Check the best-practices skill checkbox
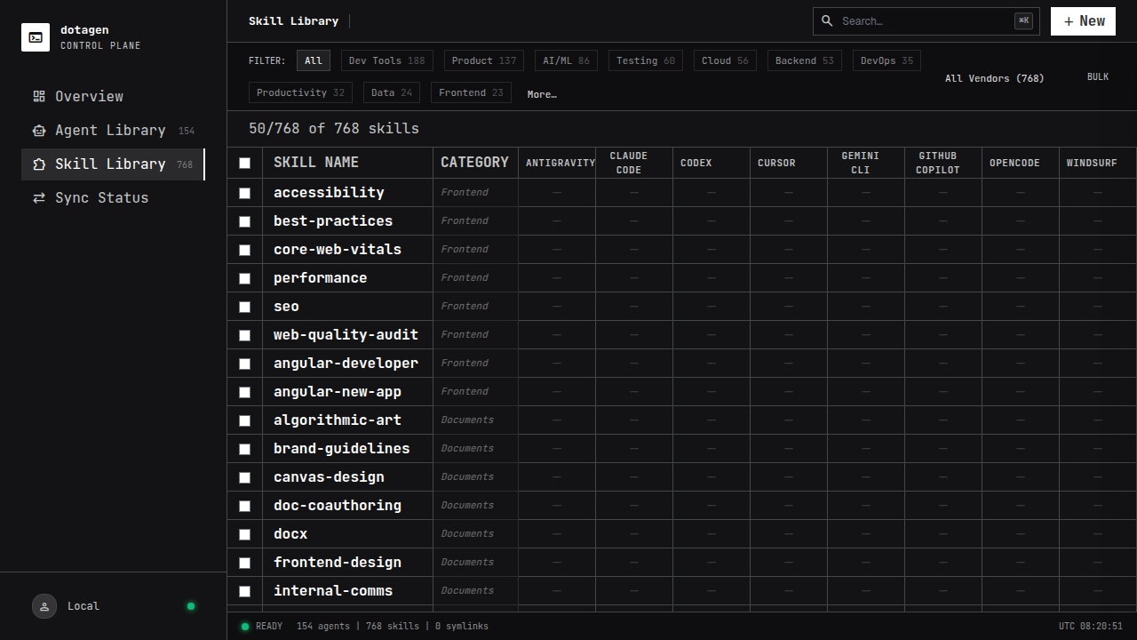Image resolution: width=1137 pixels, height=640 pixels. [245, 221]
